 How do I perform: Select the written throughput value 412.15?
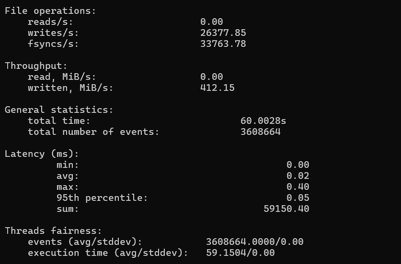click(x=218, y=88)
